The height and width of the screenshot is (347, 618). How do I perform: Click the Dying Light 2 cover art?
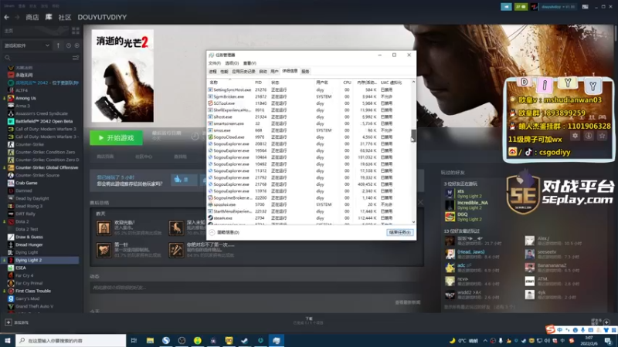123,76
